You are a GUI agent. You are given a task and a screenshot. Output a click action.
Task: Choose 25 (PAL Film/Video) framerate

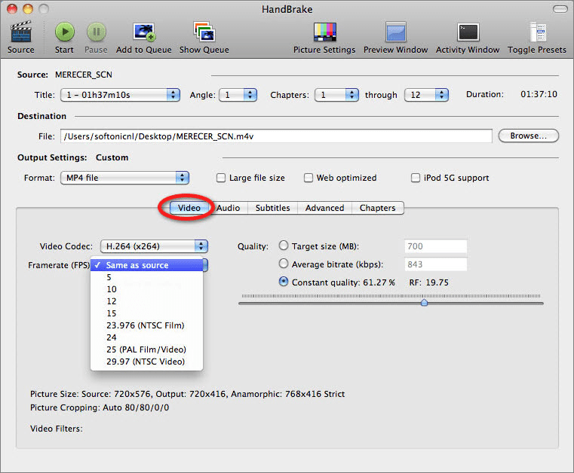[146, 349]
